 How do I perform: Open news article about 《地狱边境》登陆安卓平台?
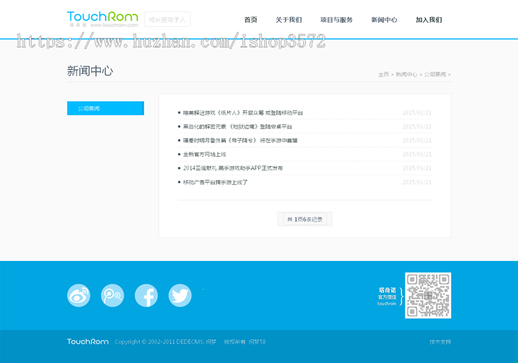click(238, 127)
